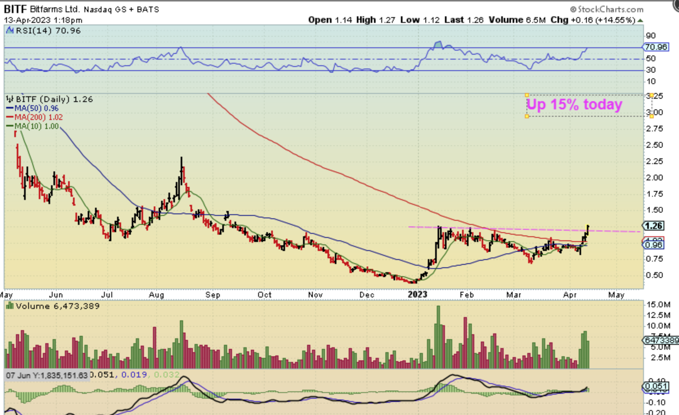Viewport: 679px width, 415px height.
Task: Click the annotation's top-right yellow handle
Action: tap(652, 95)
